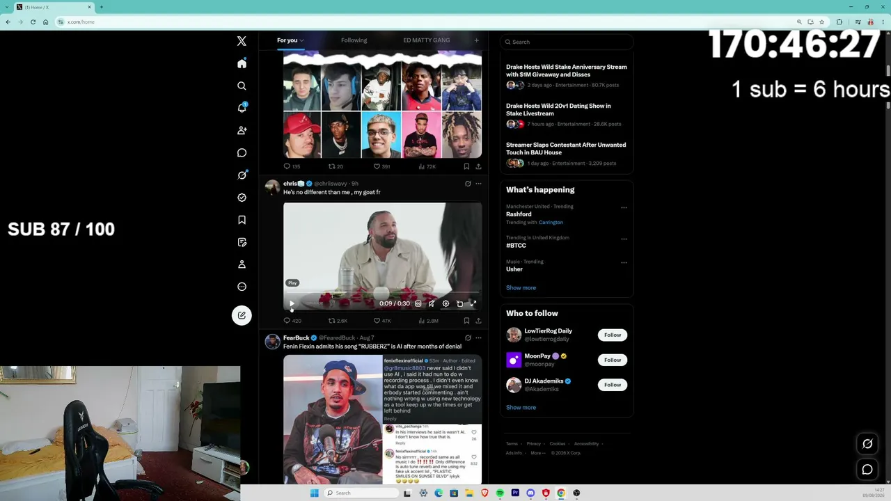Open Explore search icon in X sidebar
Viewport: 891px width, 501px height.
point(242,86)
